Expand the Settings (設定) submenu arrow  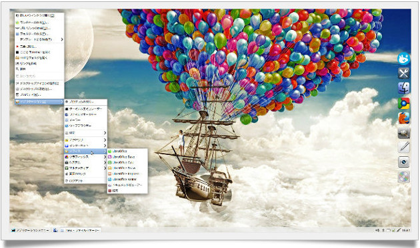(105, 133)
